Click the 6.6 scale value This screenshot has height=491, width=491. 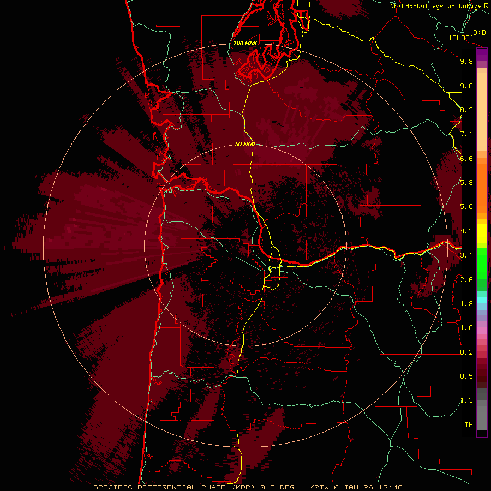[466, 158]
